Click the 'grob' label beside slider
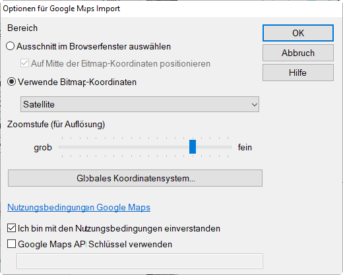Image resolution: width=343 pixels, height=275 pixels. (x=43, y=147)
